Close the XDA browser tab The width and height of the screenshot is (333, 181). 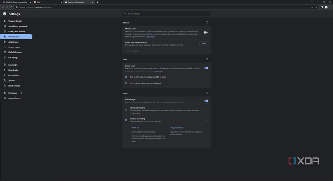pyautogui.click(x=30, y=2)
